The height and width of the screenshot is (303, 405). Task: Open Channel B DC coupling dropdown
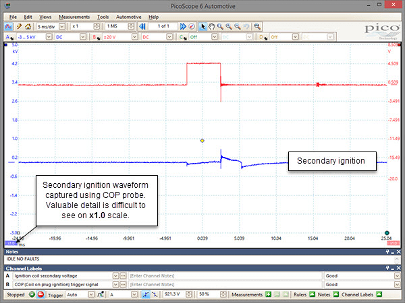coord(169,37)
